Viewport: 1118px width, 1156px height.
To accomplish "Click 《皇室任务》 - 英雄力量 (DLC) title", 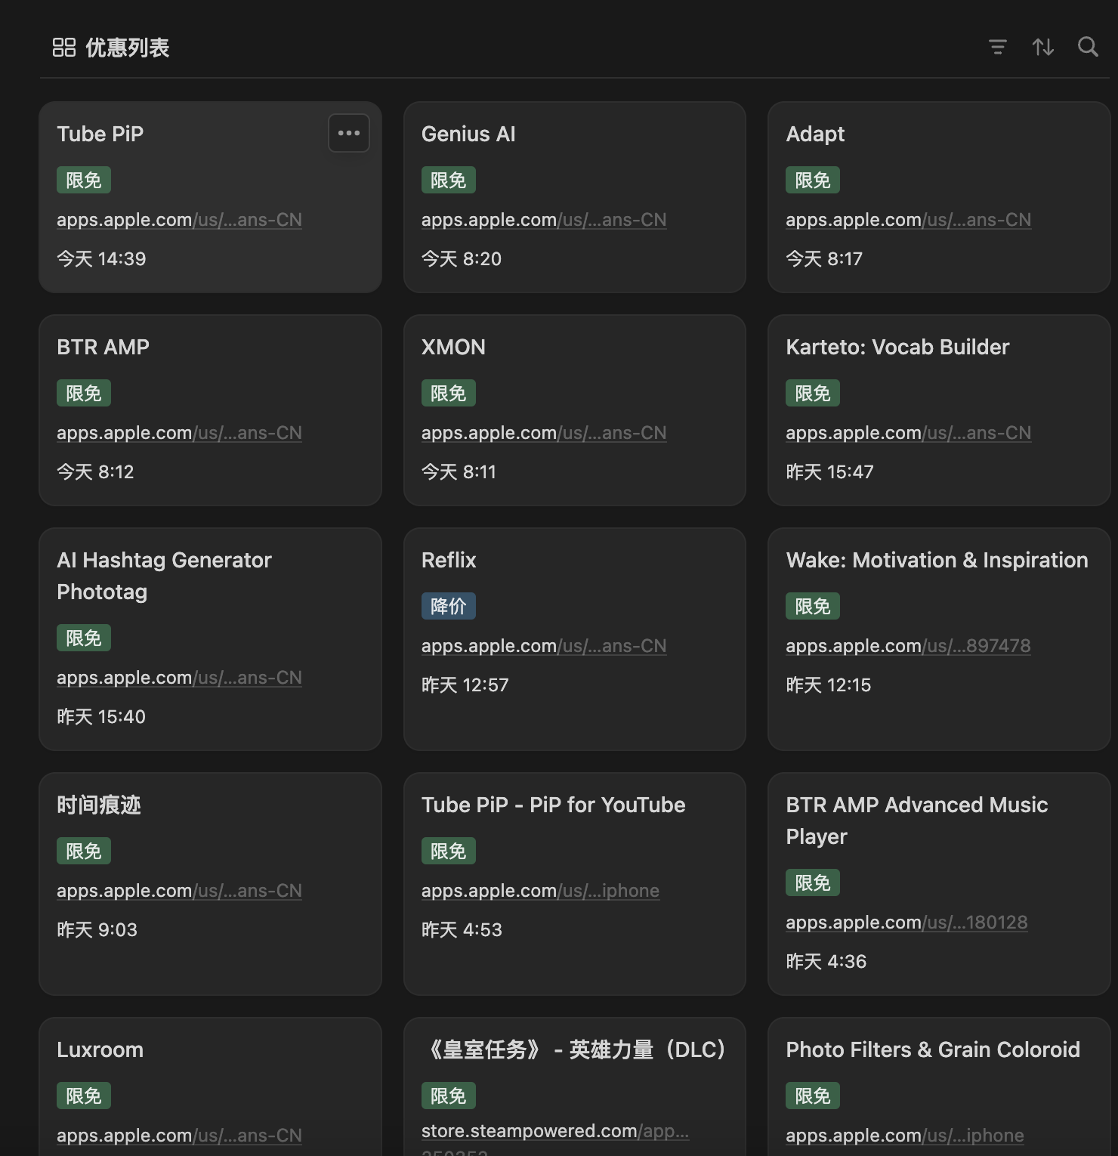I will pos(576,1049).
